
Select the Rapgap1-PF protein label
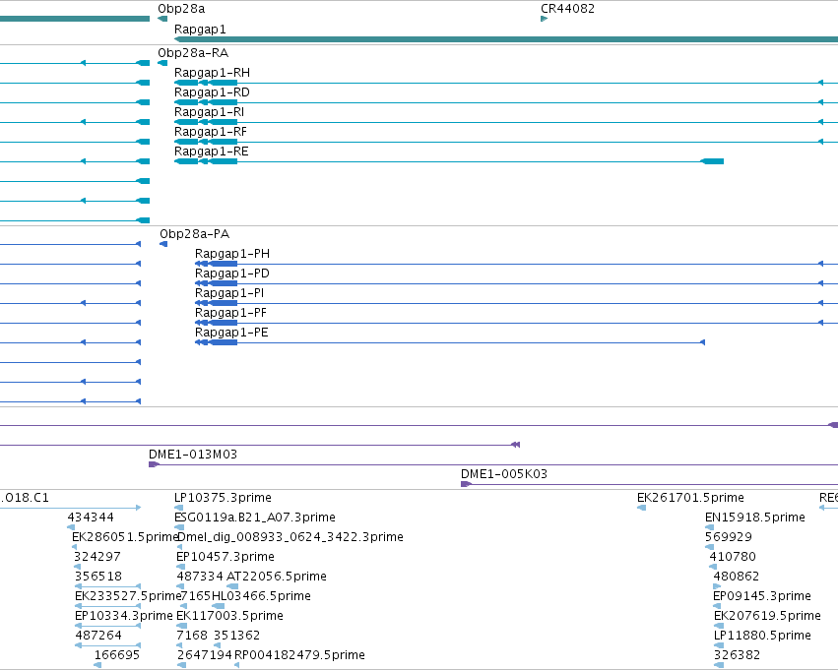(x=230, y=313)
